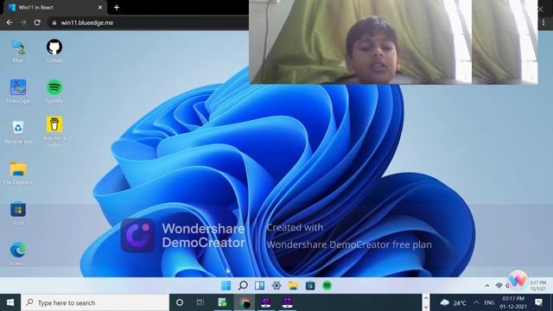Switch to Chrome in host taskbar
The height and width of the screenshot is (311, 553).
(244, 302)
